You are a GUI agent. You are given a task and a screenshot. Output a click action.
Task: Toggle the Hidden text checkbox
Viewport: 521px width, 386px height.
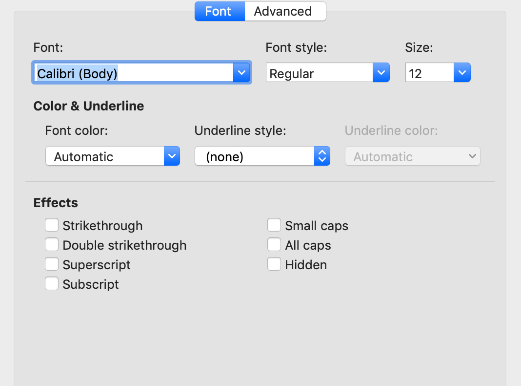[x=274, y=264]
